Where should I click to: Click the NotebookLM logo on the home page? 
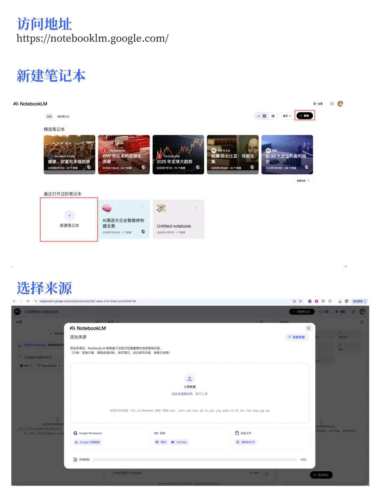click(x=30, y=104)
